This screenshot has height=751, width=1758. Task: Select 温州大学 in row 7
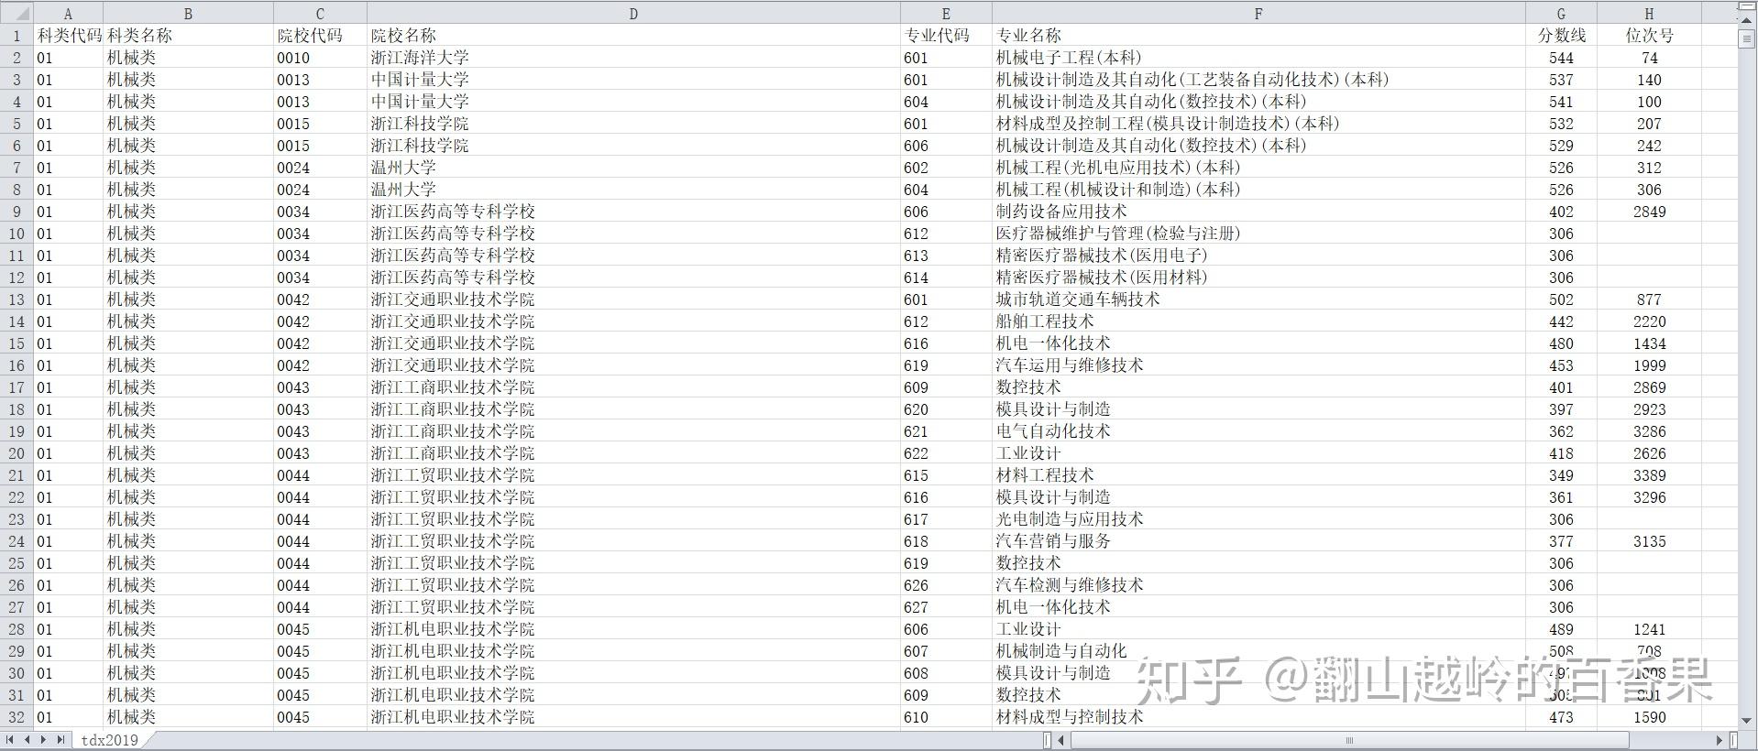pos(633,167)
